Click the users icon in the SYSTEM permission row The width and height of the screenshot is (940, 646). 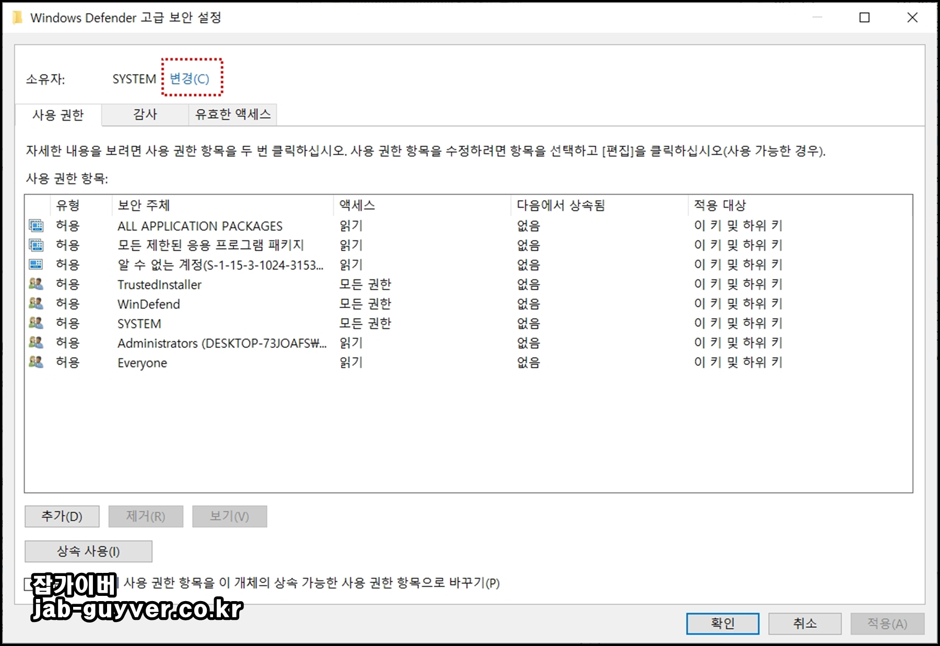(x=36, y=323)
